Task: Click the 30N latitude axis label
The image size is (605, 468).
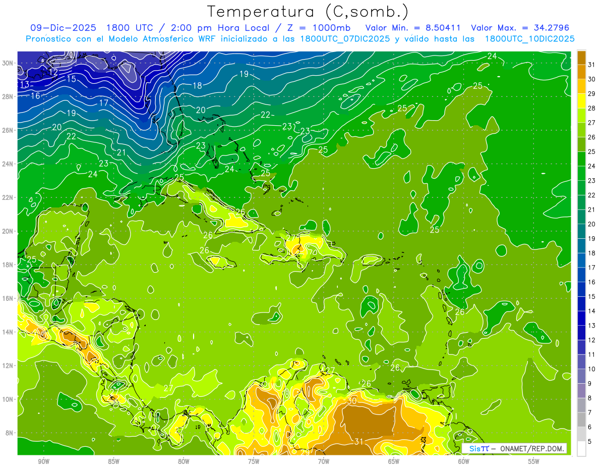Action: (x=9, y=63)
